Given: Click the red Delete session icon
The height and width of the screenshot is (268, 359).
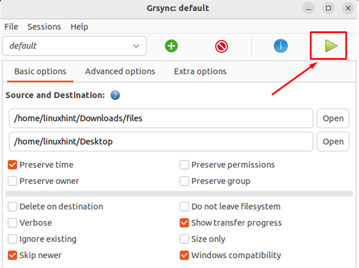Looking at the screenshot, I should pyautogui.click(x=221, y=46).
